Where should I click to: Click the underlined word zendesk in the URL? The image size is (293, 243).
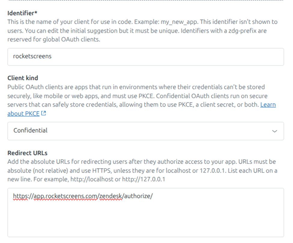(x=111, y=196)
